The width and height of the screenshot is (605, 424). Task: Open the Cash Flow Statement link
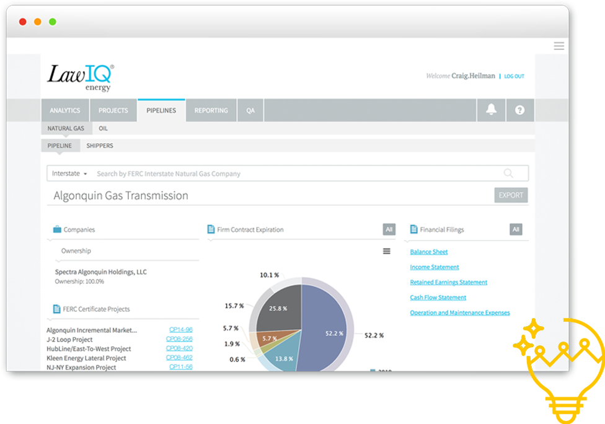(438, 297)
